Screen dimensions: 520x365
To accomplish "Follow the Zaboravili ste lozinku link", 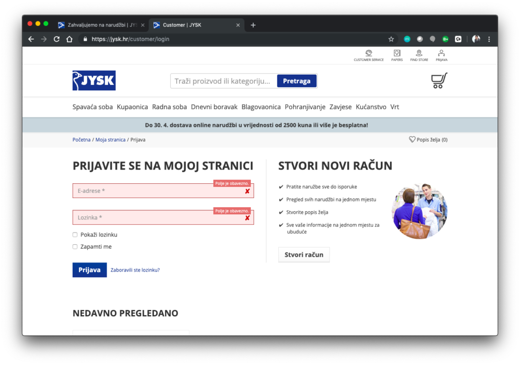I will coord(135,270).
